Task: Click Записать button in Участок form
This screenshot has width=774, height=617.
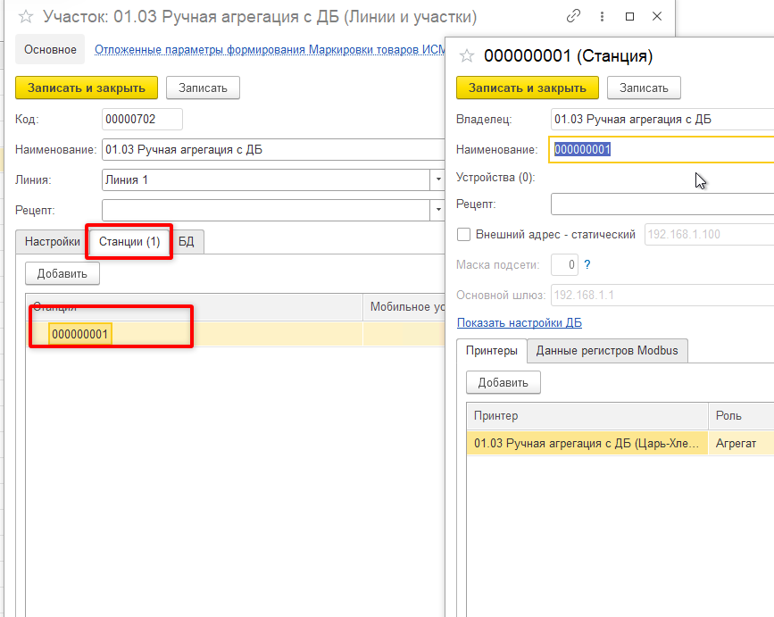Action: point(203,88)
